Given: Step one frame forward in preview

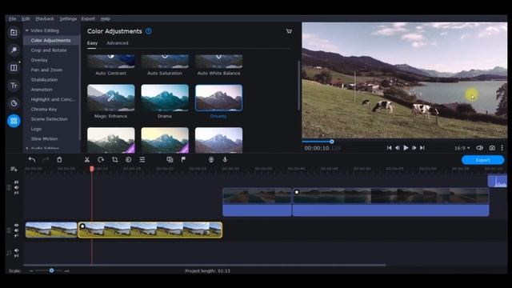Looking at the screenshot, I should [x=414, y=148].
